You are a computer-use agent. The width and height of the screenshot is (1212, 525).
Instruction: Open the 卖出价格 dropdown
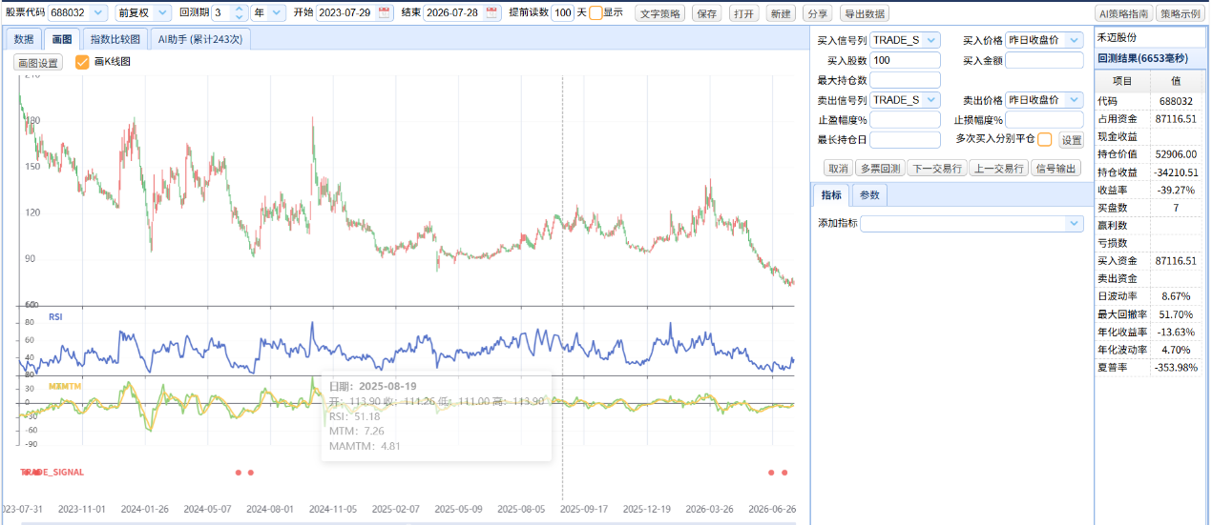1044,100
